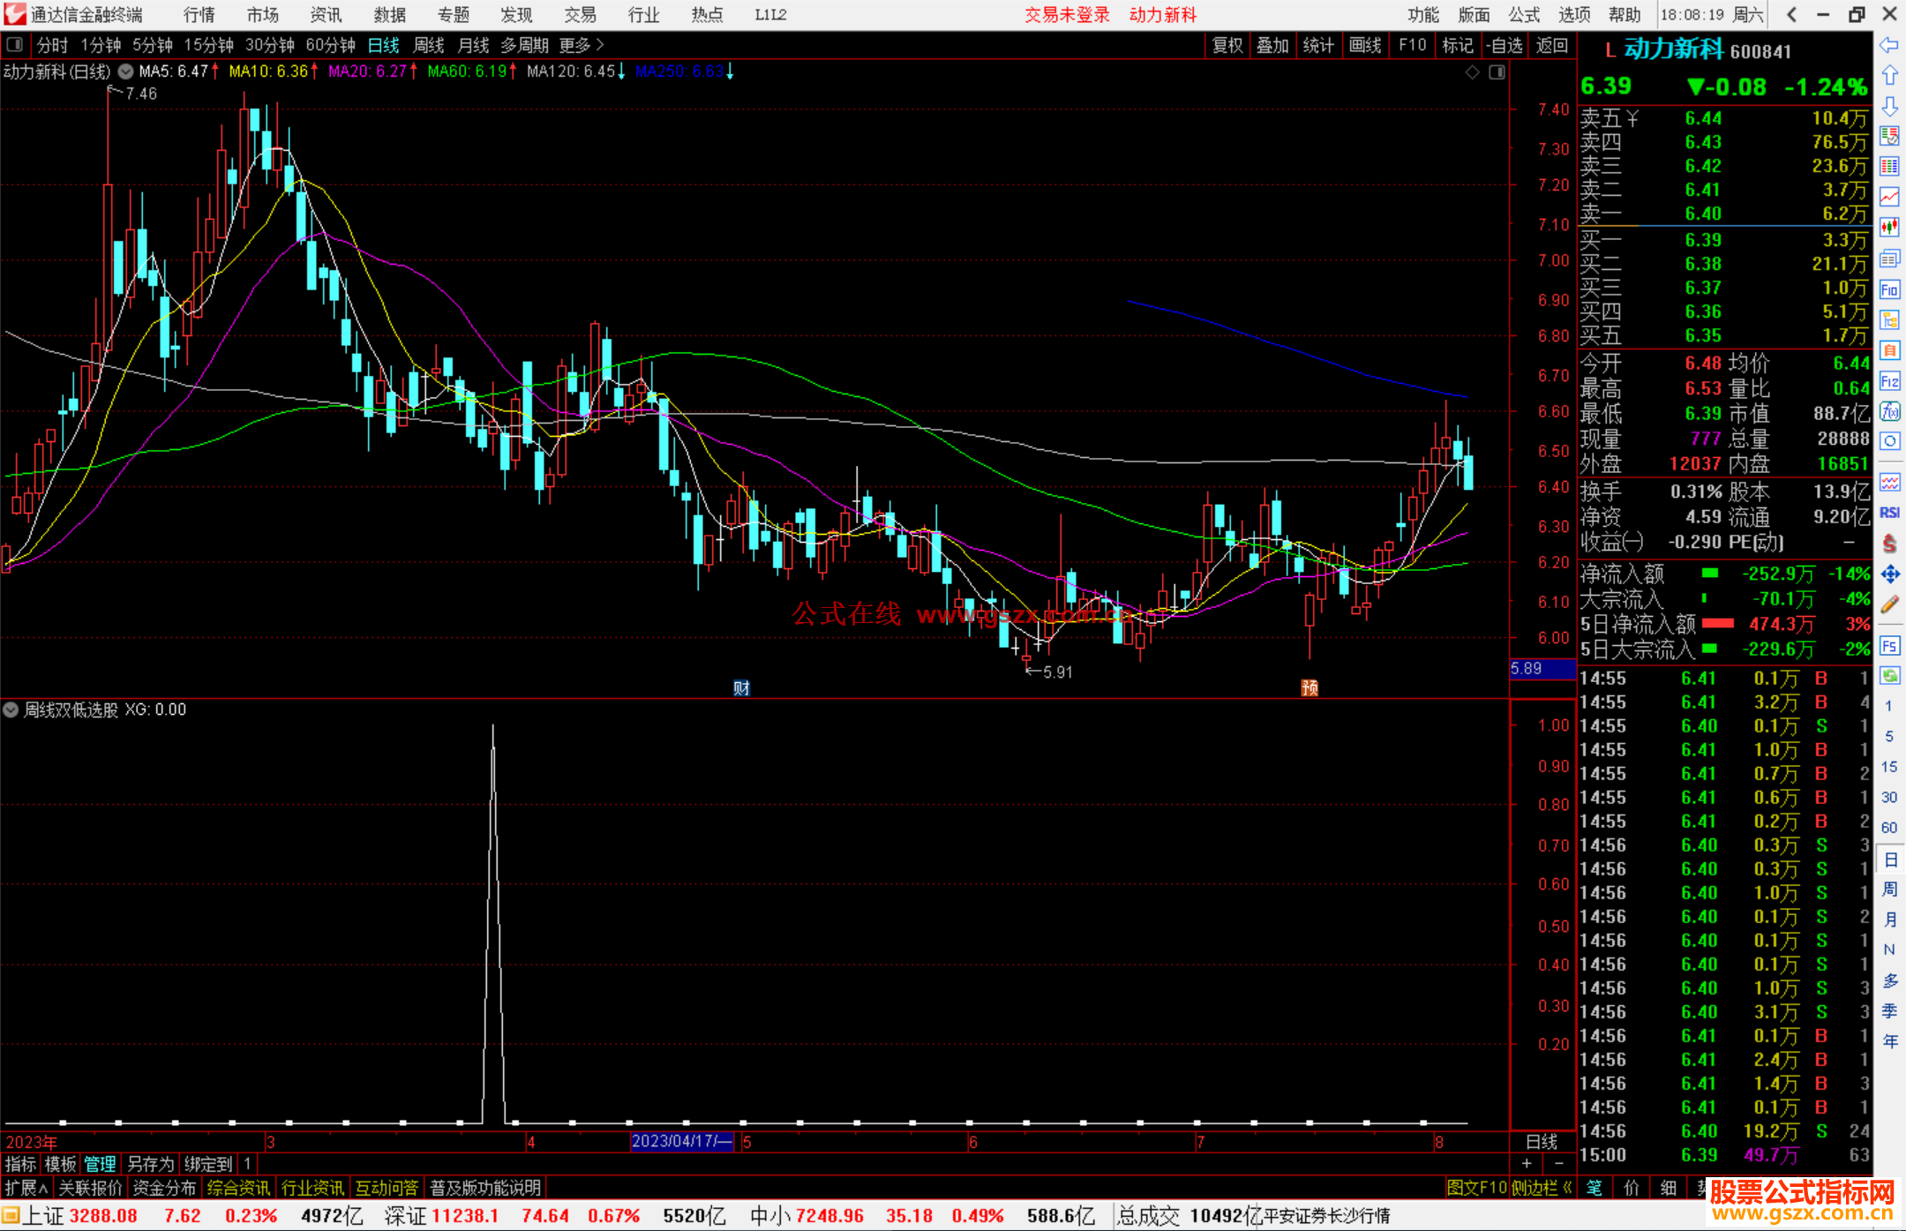Toggle the round MA settings button beside 动力新科(日线)

pyautogui.click(x=126, y=71)
